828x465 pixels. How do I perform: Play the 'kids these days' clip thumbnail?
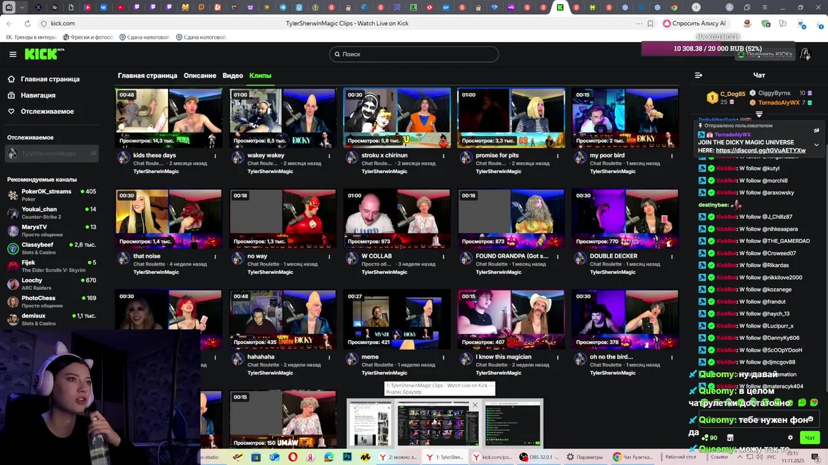click(x=169, y=118)
